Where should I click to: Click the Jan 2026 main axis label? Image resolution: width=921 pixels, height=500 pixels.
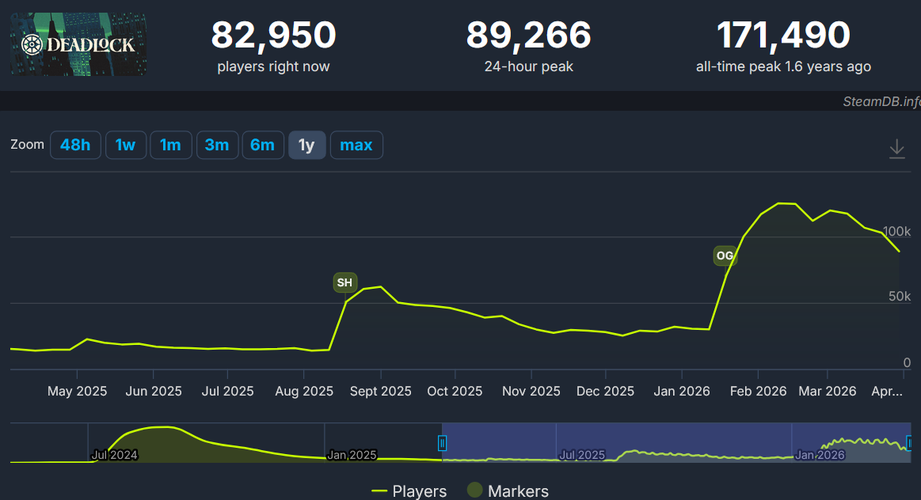(681, 391)
